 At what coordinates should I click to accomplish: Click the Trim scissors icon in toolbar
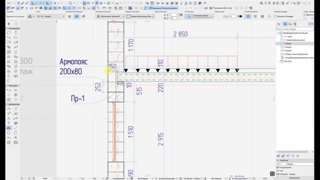[x=116, y=3]
